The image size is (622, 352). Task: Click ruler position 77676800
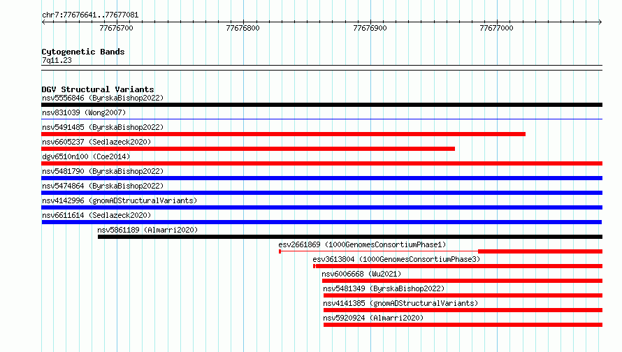pos(243,28)
